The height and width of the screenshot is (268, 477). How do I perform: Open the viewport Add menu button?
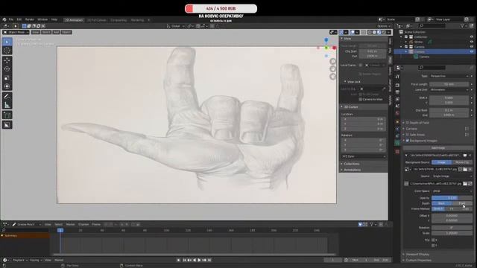(57, 32)
